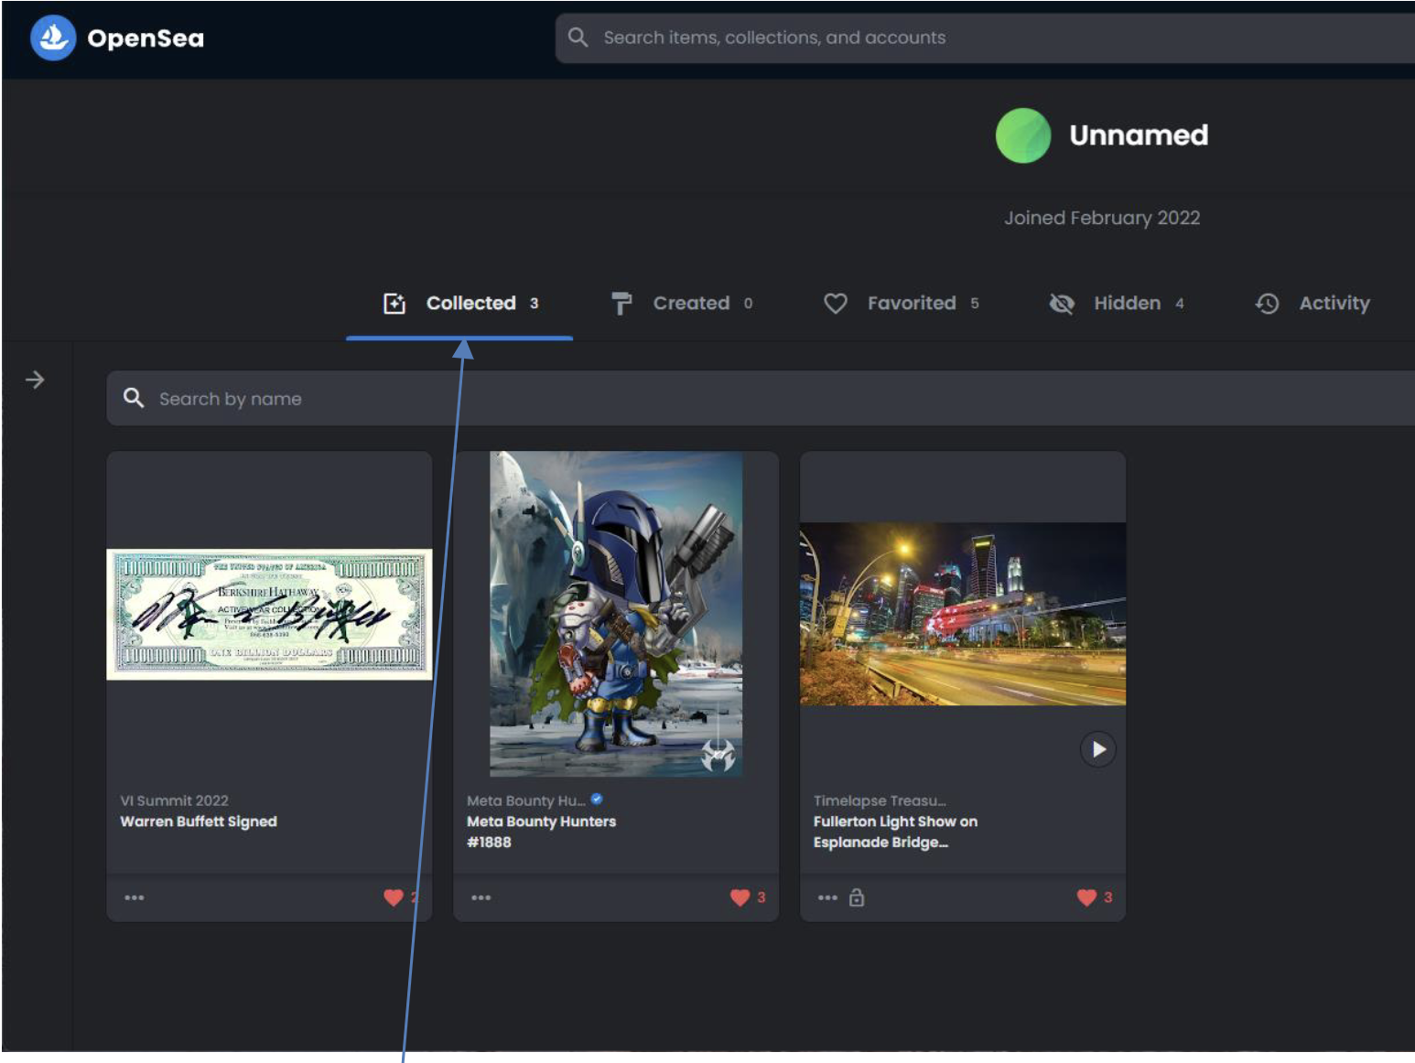The image size is (1415, 1063).
Task: Open the Fullerton Light Show on Esplanade title
Action: coord(895,832)
